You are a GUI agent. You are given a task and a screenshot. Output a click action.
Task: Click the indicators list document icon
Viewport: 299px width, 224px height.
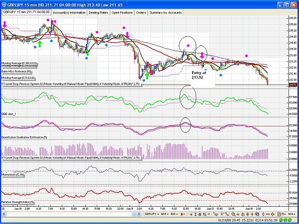[x=279, y=214]
